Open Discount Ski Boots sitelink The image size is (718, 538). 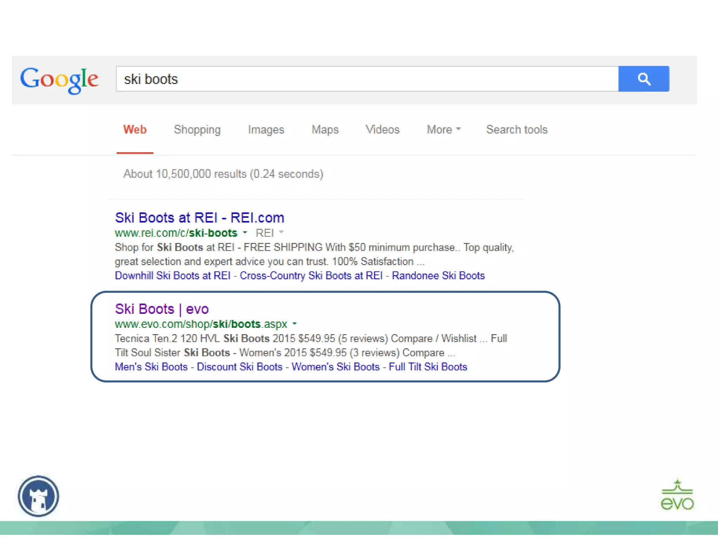239,367
